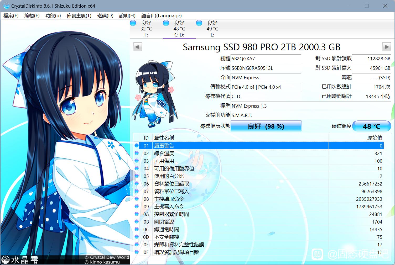Open the 編輯(E) menu
Viewport: 395px width, 265px height.
coord(32,16)
